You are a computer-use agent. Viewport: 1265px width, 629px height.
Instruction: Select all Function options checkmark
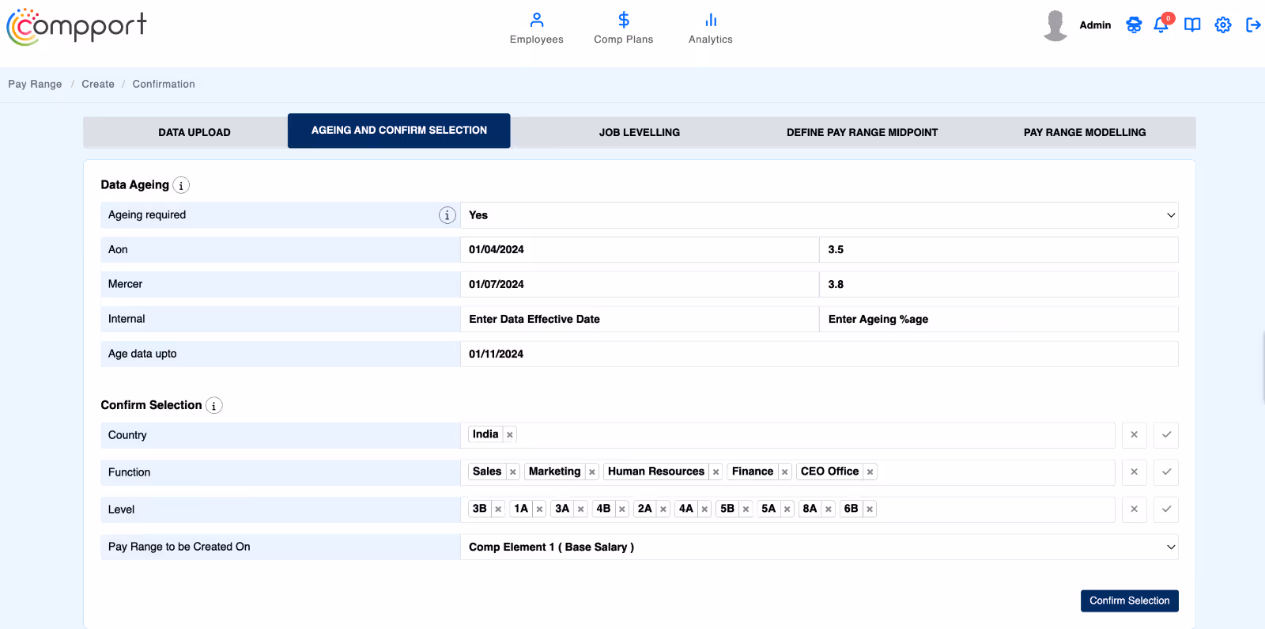[1166, 472]
